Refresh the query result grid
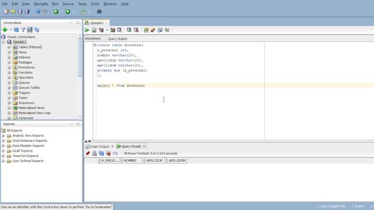 tap(101, 153)
